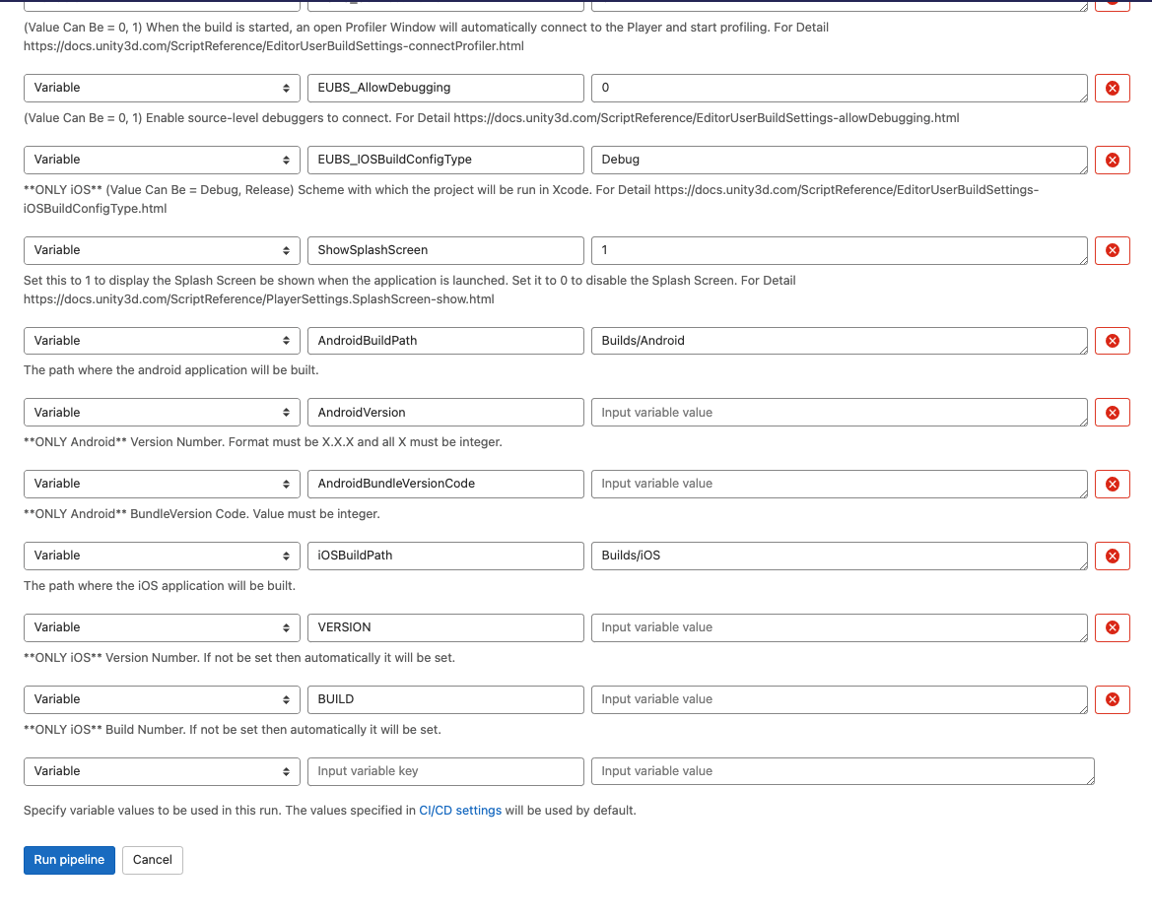Screen dimensions: 1152x918
Task: Open type dropdown for BUILD row
Action: click(162, 700)
